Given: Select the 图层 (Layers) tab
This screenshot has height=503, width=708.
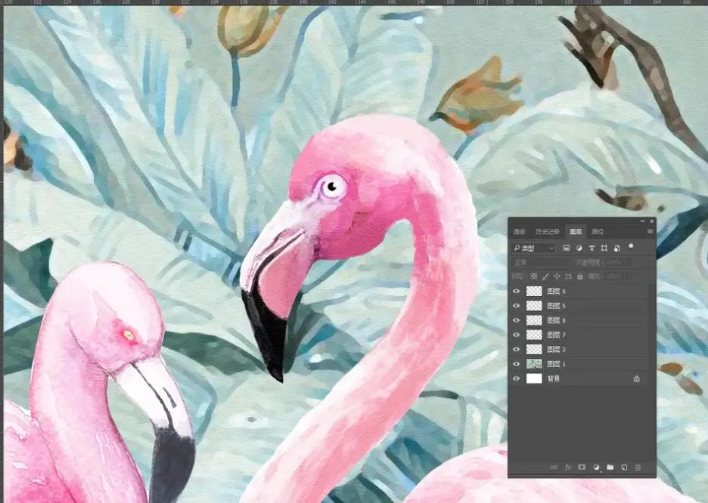Looking at the screenshot, I should click(576, 232).
